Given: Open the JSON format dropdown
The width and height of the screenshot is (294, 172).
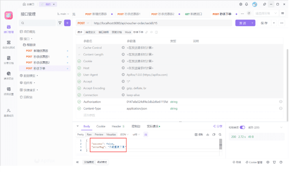Looking at the screenshot, I should click(124, 134).
